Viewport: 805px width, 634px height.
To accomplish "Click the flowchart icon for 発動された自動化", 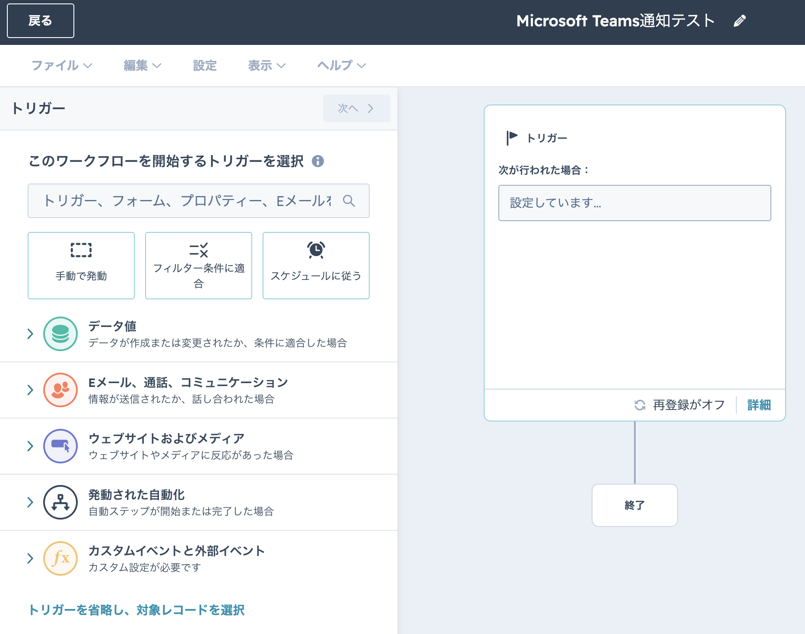I will coord(60,502).
